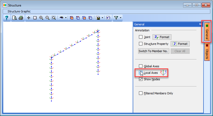The height and width of the screenshot is (116, 213).
Task: Click the zoom in magnifier
Action: coord(41,18)
